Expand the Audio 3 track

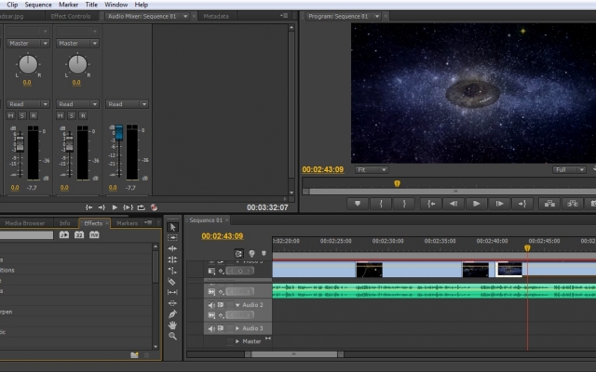237,328
